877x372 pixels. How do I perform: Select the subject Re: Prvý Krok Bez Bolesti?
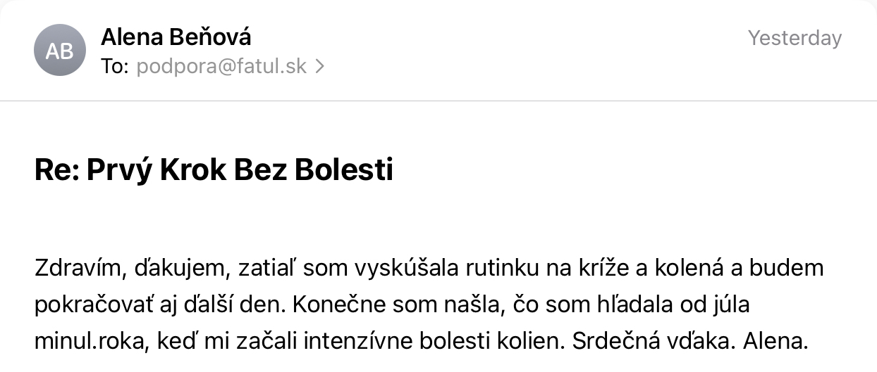click(x=214, y=171)
